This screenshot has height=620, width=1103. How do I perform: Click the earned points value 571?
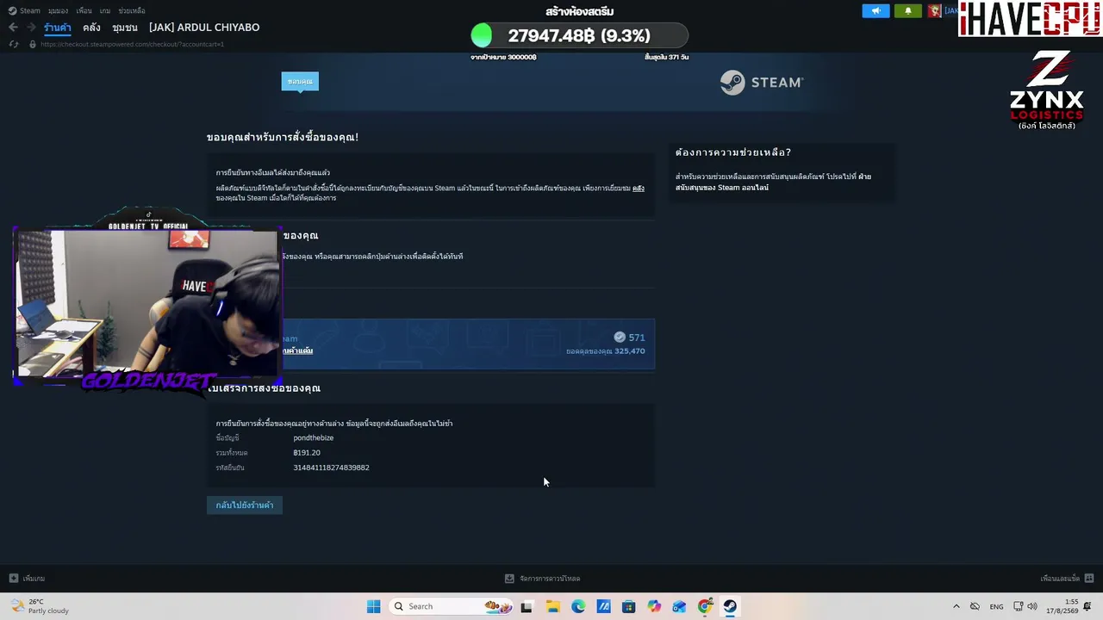(x=637, y=338)
